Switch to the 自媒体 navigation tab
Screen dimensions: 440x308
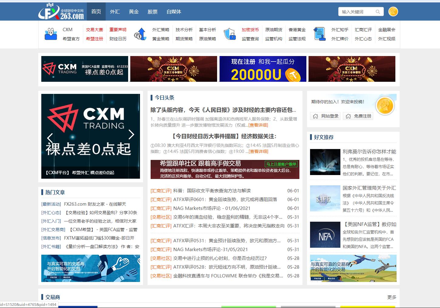tap(174, 12)
